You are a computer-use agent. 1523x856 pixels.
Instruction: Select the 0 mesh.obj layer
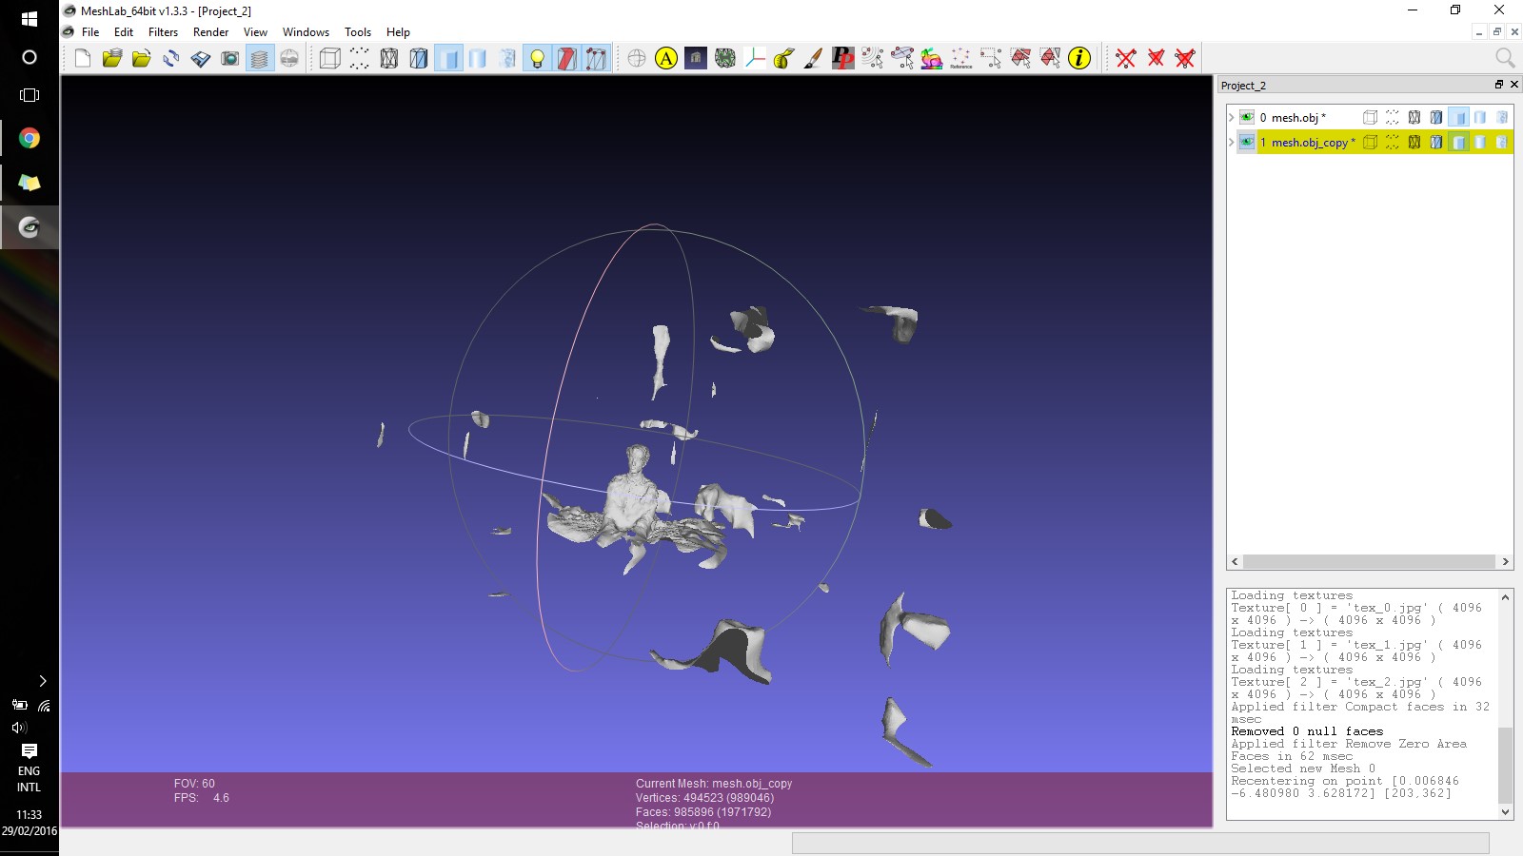(1293, 118)
